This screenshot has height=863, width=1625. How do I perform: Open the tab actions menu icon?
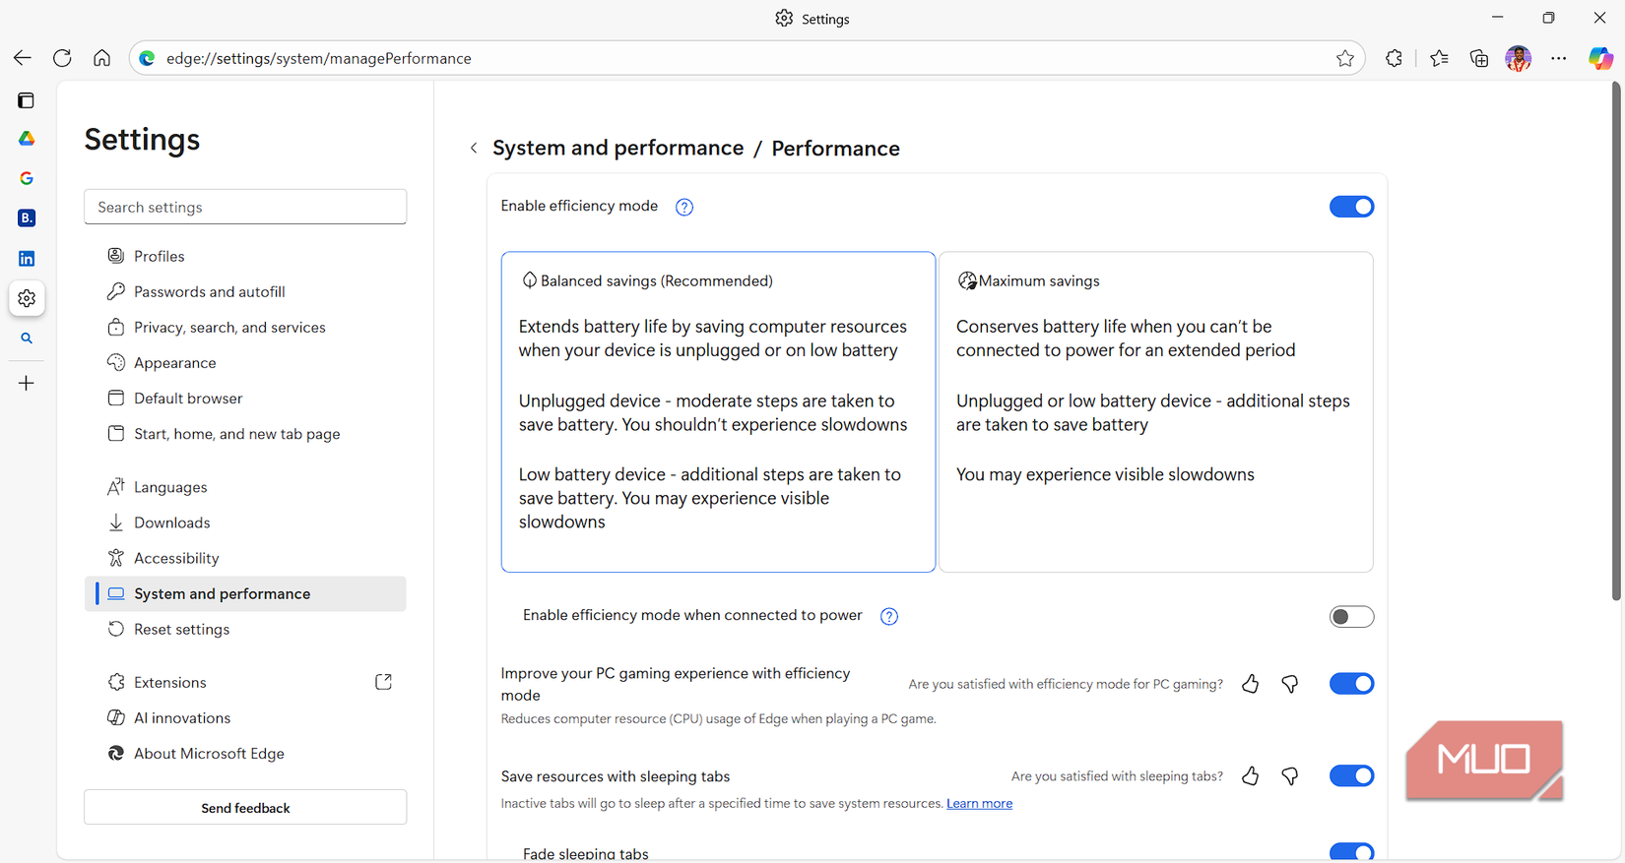tap(27, 100)
